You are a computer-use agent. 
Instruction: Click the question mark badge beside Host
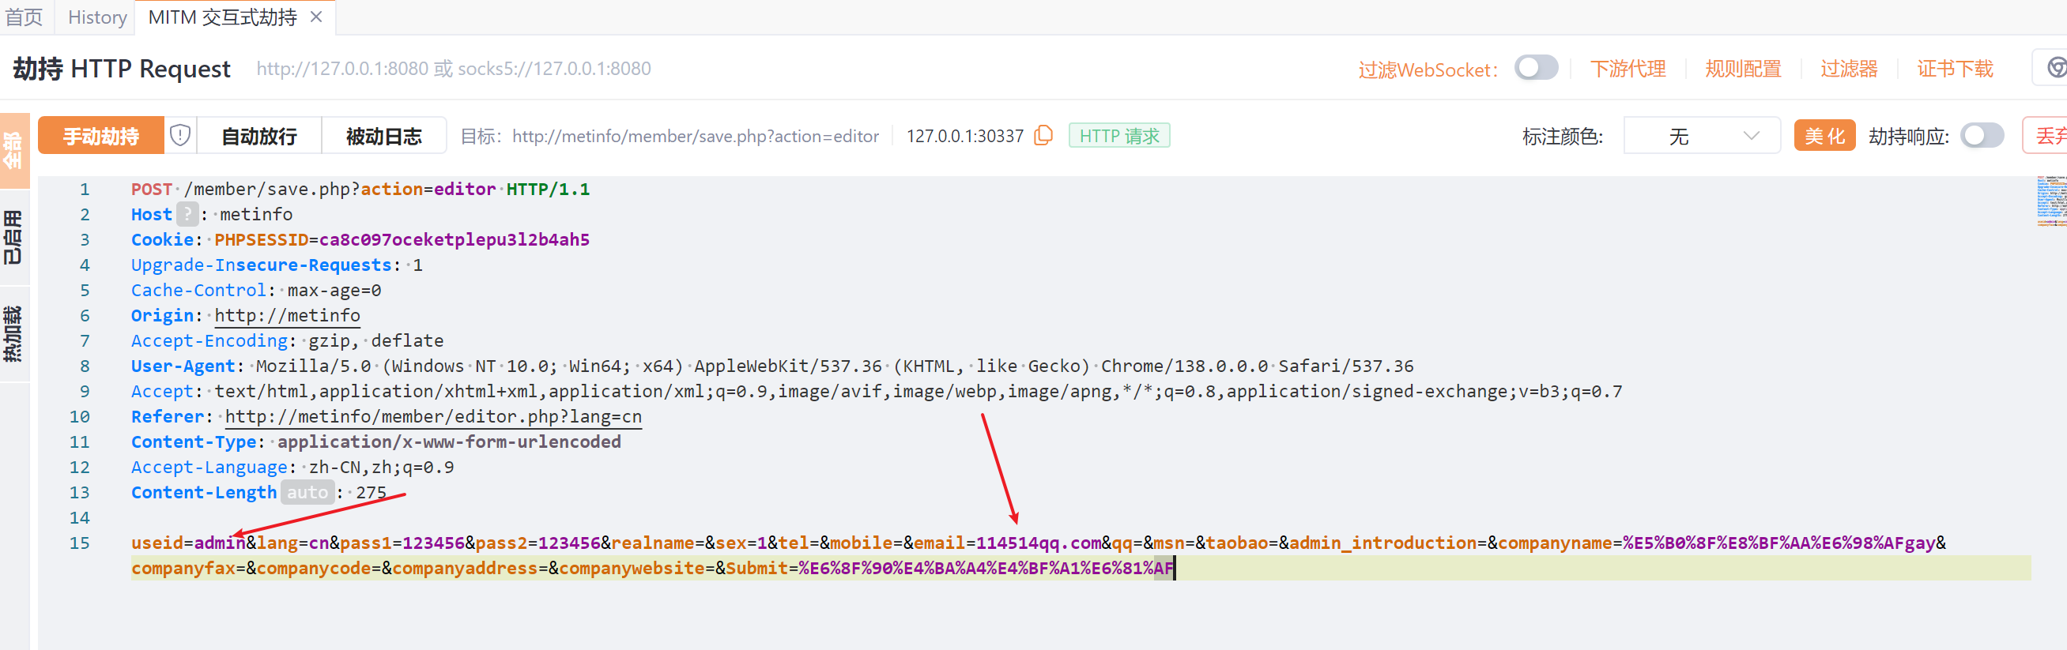point(187,214)
